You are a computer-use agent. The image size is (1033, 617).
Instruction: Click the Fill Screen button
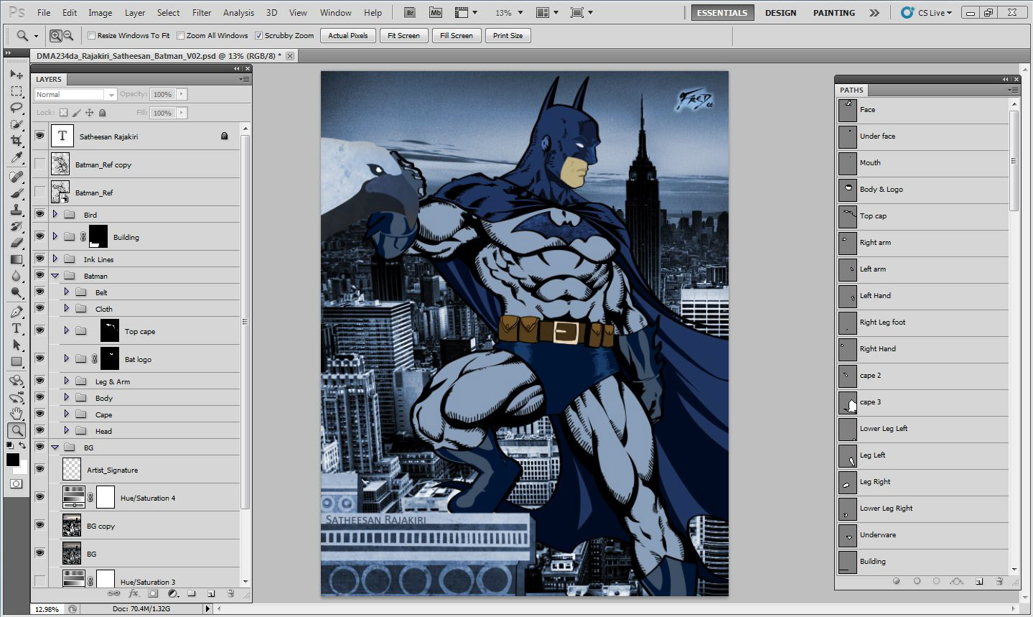457,35
